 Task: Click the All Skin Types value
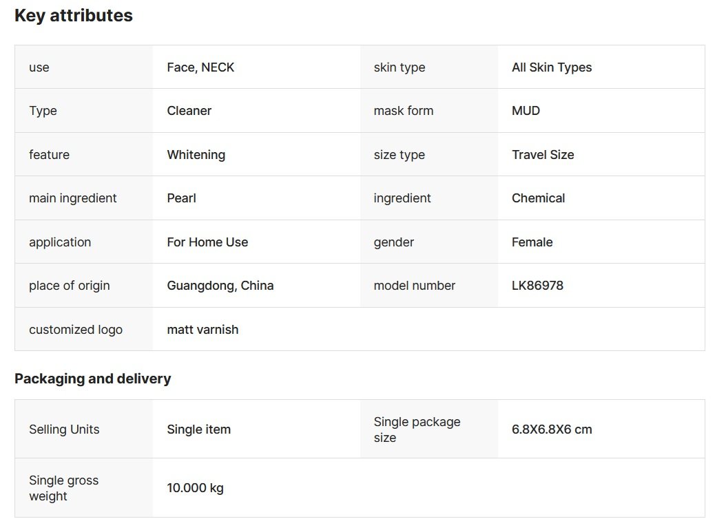coord(552,67)
